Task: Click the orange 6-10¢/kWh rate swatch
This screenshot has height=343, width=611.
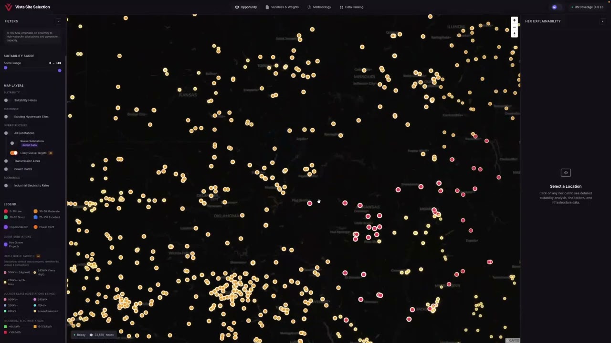Action: click(x=35, y=327)
